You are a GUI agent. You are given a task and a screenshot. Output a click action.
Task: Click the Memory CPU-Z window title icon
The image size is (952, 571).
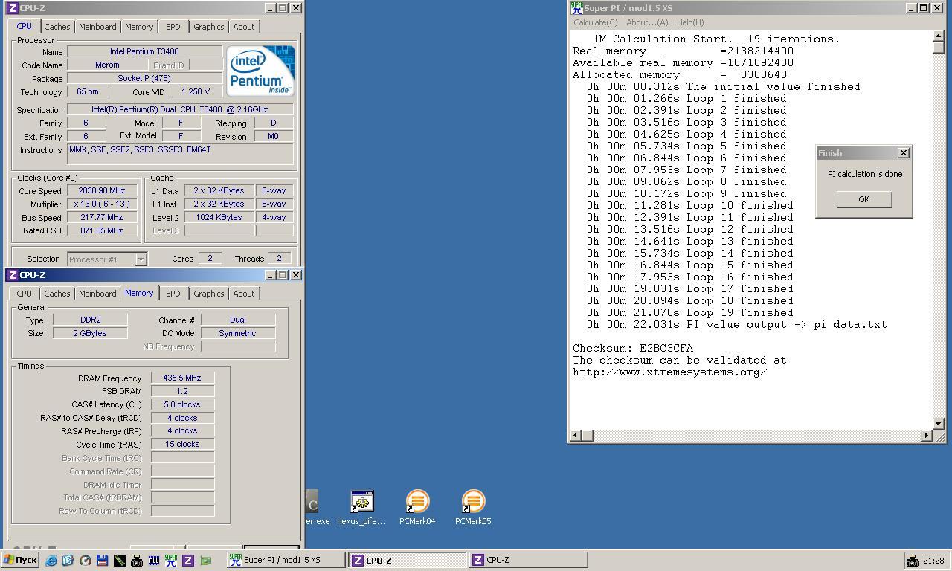[12, 275]
